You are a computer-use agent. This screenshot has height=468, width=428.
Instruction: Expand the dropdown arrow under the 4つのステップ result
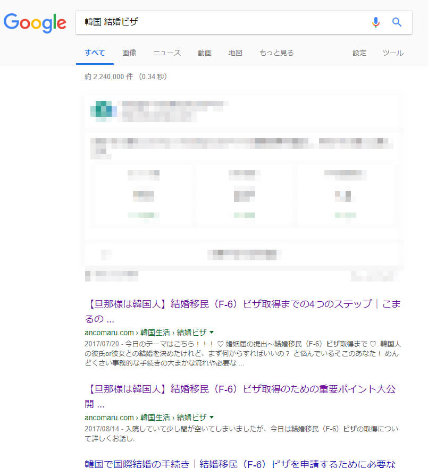tap(212, 332)
